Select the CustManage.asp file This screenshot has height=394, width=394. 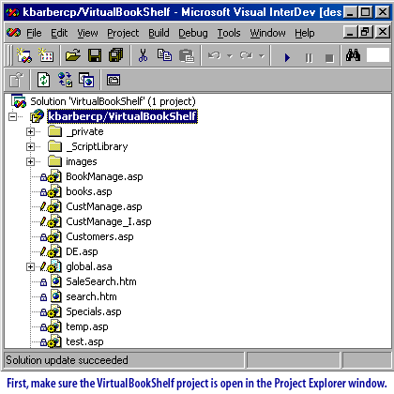pos(104,206)
